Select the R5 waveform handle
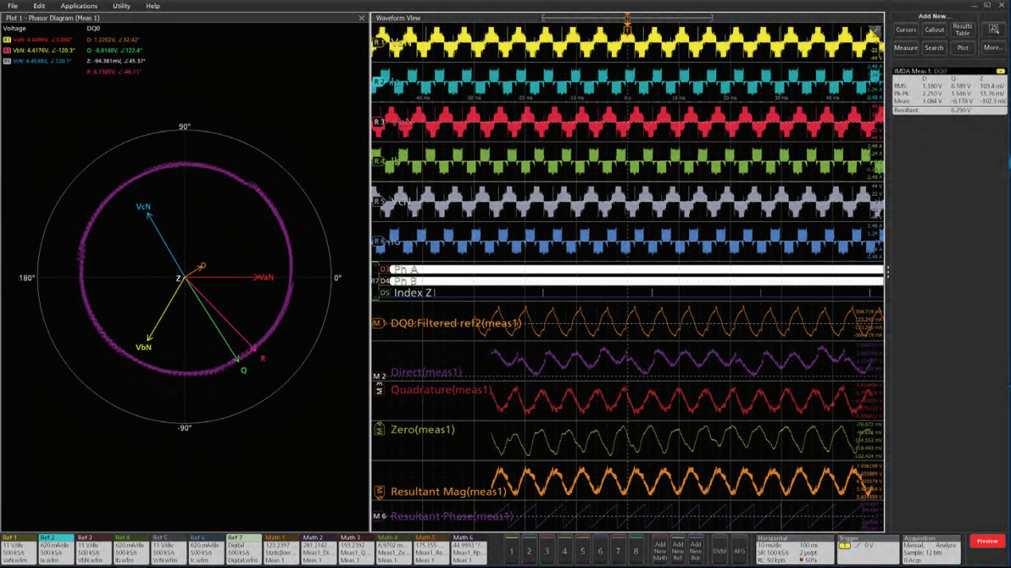1011x568 pixels. (x=379, y=201)
